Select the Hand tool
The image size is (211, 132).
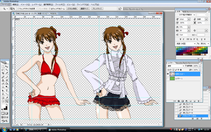click(3, 101)
